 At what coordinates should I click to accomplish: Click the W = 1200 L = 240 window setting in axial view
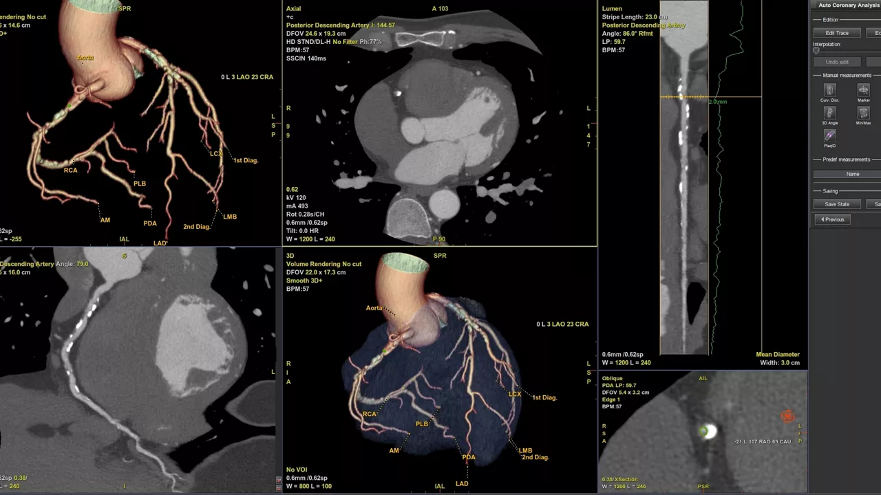(310, 239)
